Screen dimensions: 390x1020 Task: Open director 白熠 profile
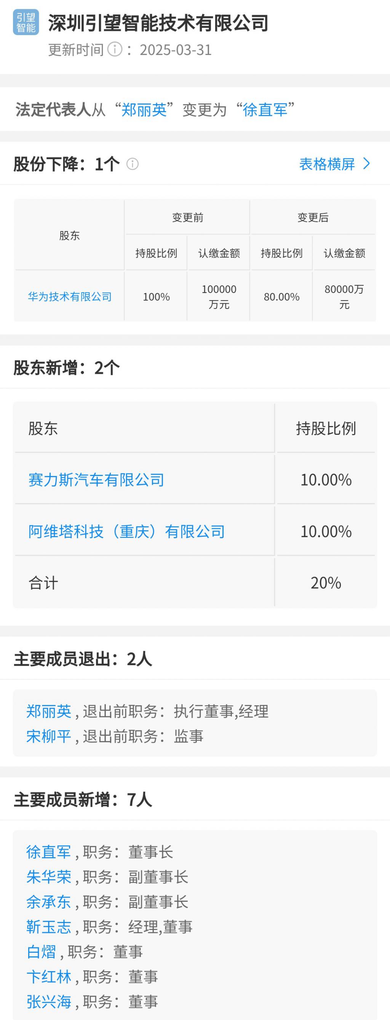[x=42, y=952]
